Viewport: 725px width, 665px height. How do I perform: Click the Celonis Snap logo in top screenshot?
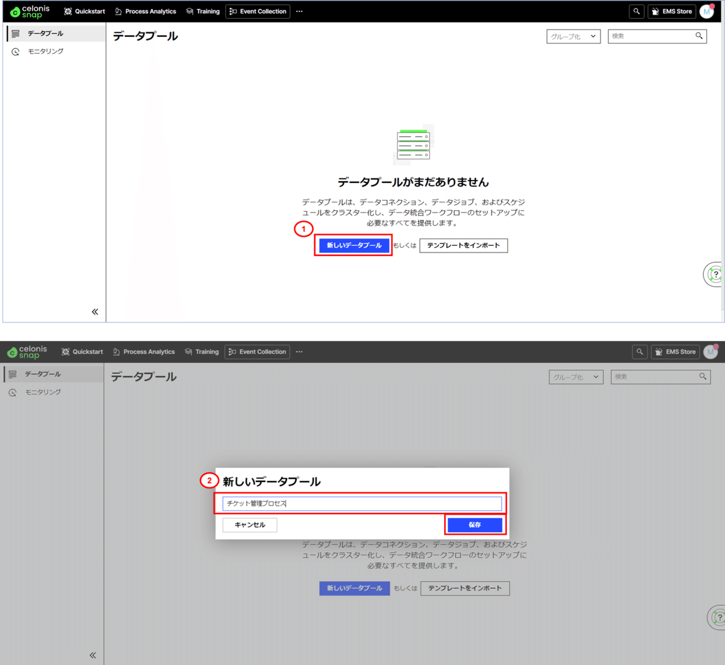coord(30,11)
